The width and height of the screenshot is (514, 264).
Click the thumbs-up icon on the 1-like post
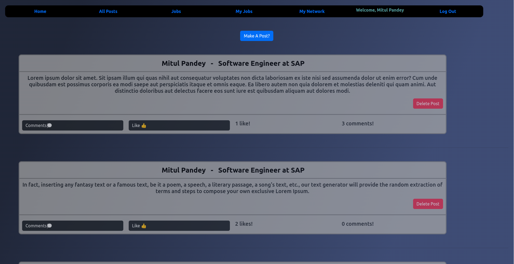144,125
